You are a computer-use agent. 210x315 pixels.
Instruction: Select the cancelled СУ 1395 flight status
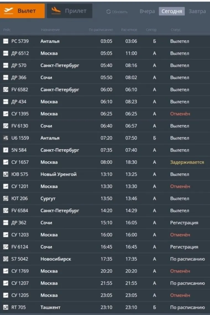point(180,114)
